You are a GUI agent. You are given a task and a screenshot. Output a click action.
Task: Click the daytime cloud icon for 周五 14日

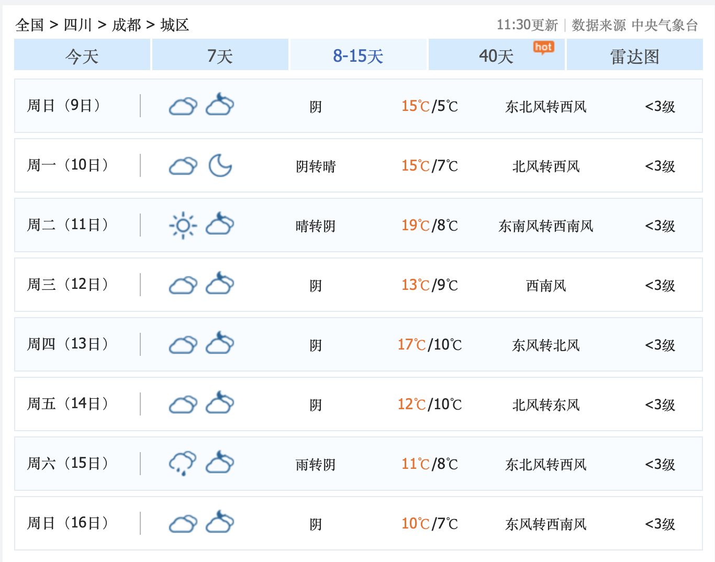(183, 404)
